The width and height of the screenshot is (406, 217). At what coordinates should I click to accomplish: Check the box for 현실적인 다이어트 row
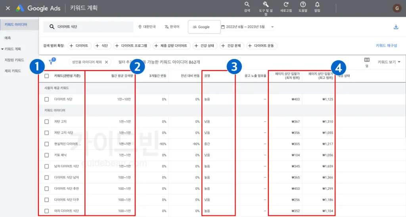[x=47, y=144]
